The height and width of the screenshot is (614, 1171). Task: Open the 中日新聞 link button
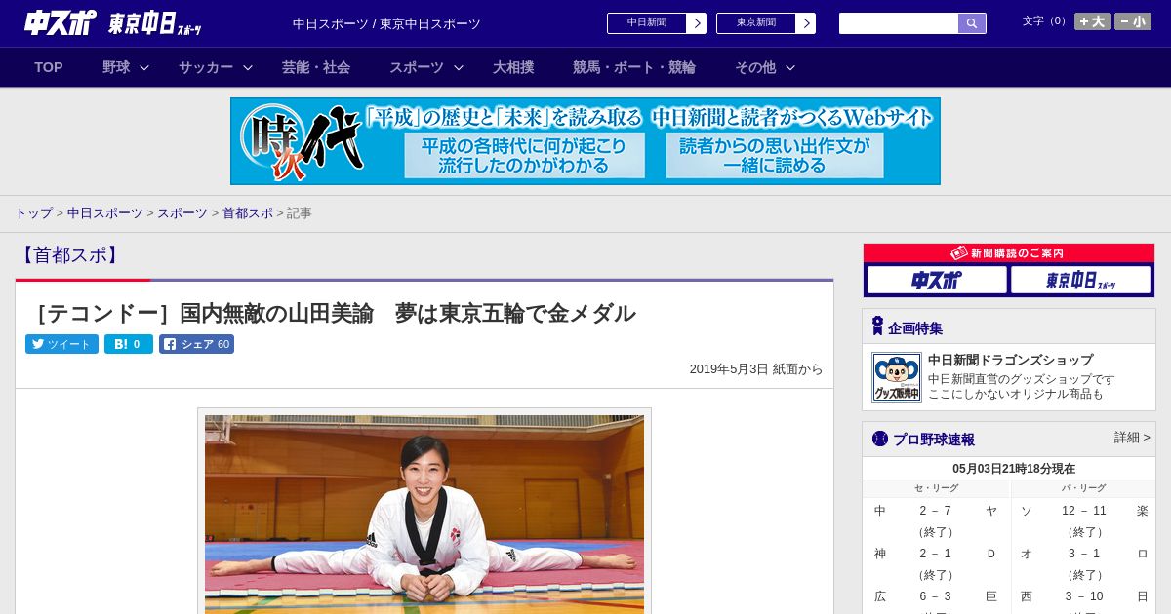pos(646,23)
